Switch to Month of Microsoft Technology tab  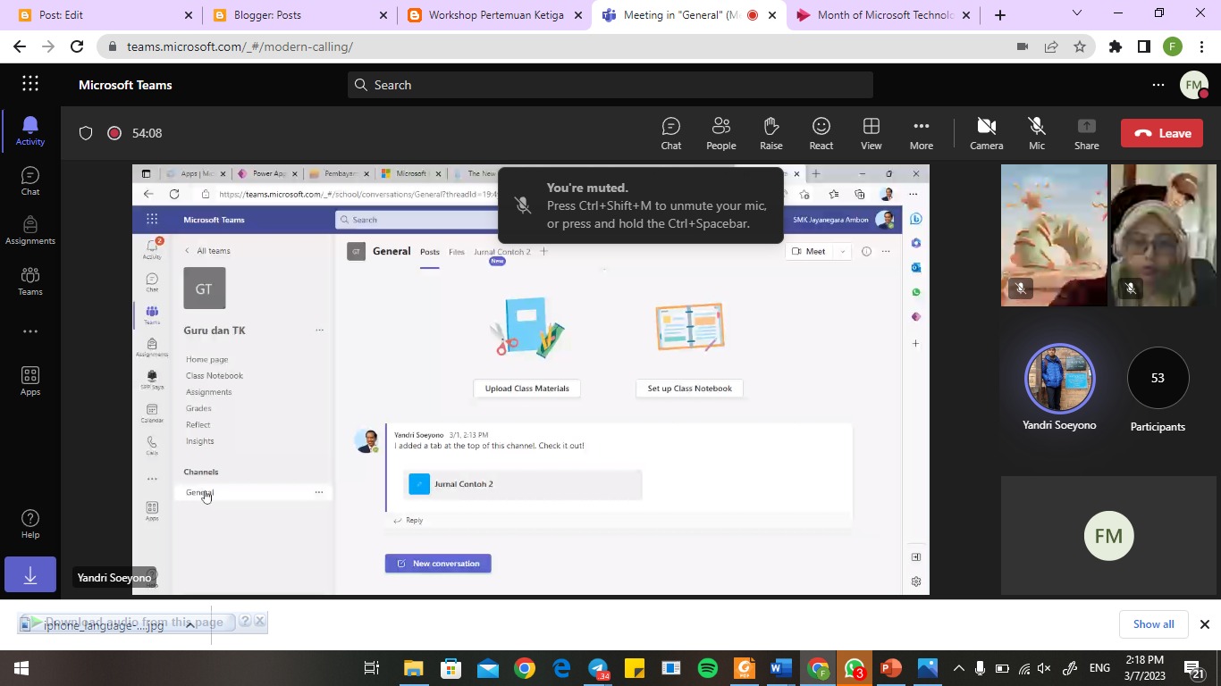click(x=885, y=15)
